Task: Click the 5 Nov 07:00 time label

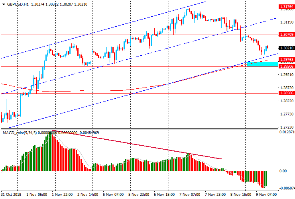Action: pos(113,195)
